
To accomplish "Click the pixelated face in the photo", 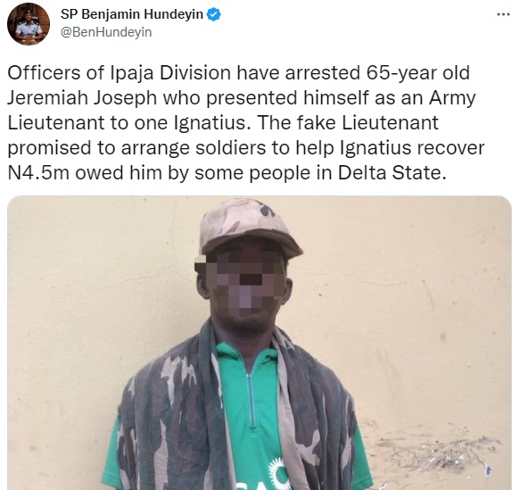I will [x=243, y=282].
